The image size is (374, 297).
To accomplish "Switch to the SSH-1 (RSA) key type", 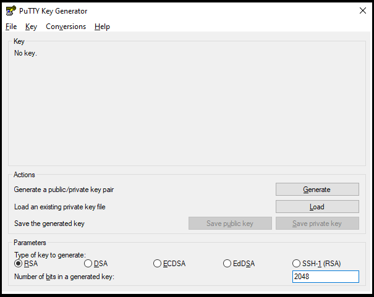I will pyautogui.click(x=297, y=264).
